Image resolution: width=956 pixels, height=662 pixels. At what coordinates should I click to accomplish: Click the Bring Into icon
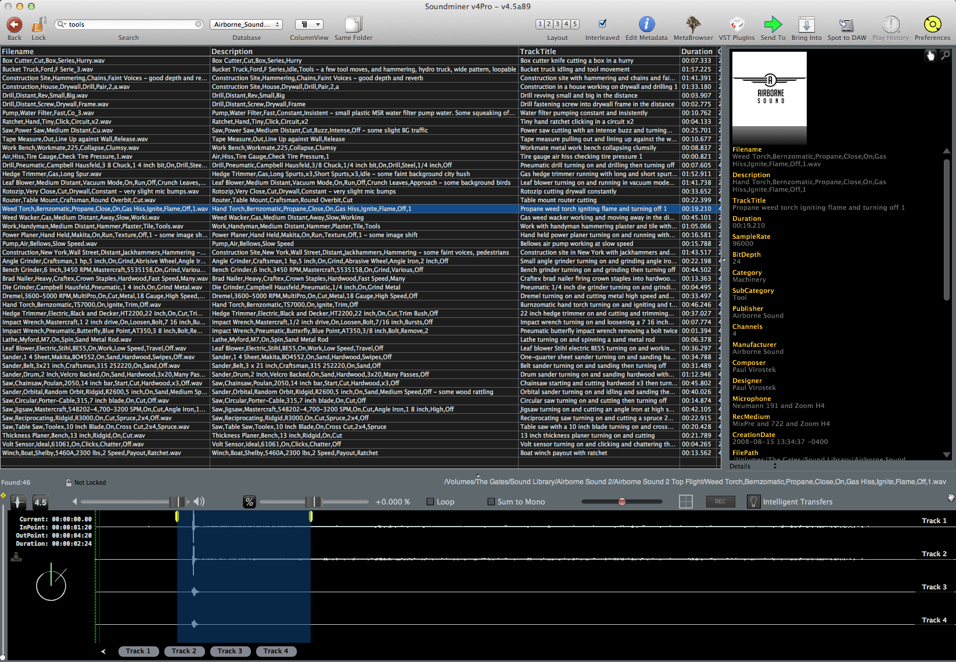[806, 24]
